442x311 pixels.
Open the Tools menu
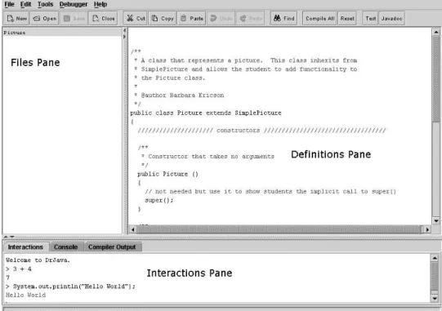pos(46,4)
